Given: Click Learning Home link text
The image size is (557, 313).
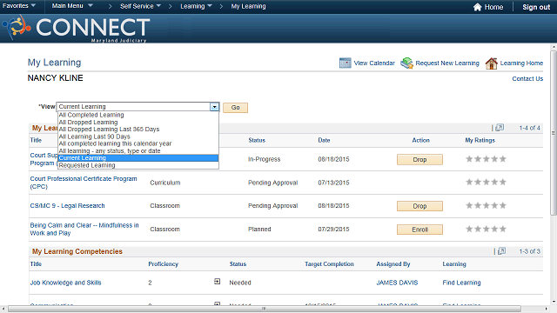Looking at the screenshot, I should coord(521,63).
